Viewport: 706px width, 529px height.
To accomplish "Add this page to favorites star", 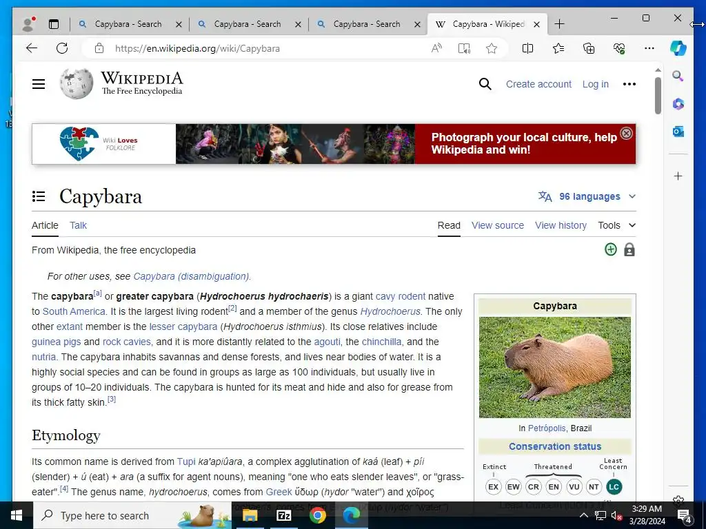I will [492, 48].
